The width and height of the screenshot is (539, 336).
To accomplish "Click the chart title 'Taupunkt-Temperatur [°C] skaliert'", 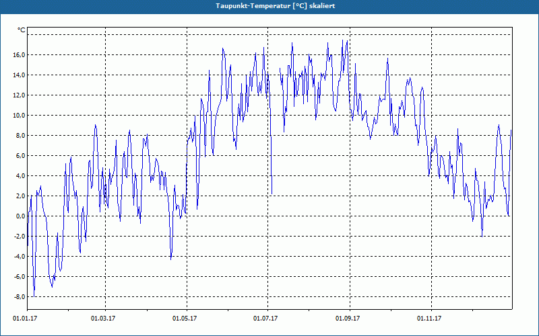I will click(x=276, y=6).
